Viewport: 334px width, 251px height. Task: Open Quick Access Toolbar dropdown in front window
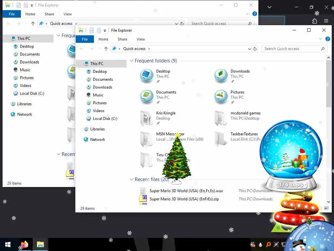coord(105,31)
